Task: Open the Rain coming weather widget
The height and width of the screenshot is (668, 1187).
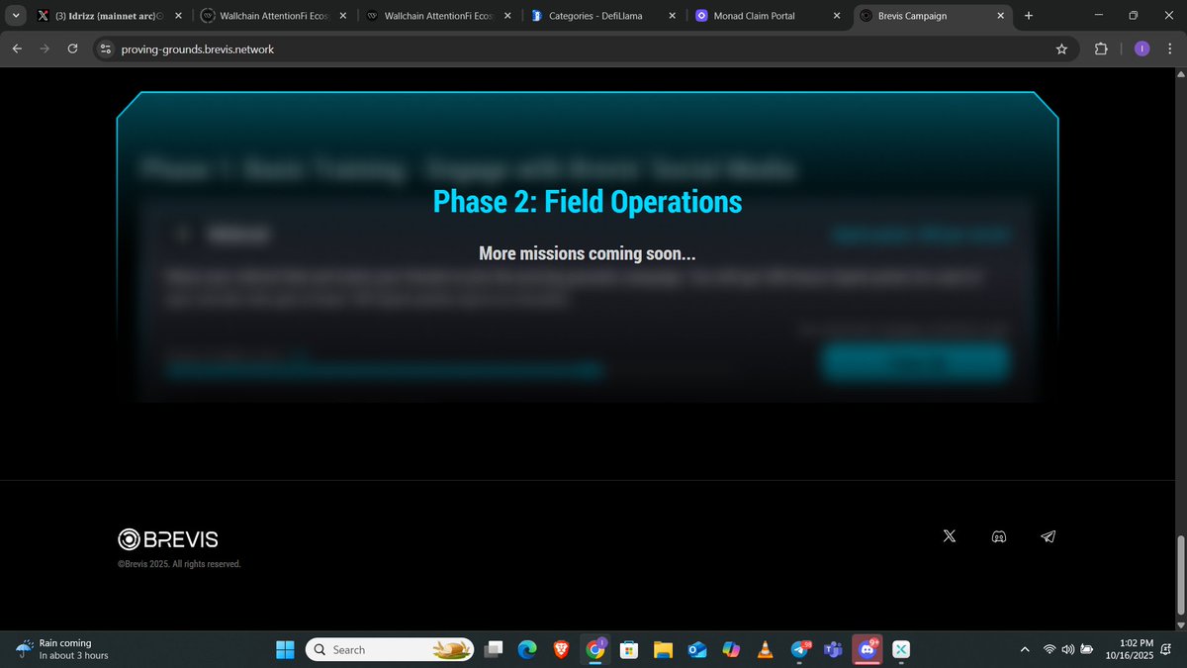Action: pyautogui.click(x=61, y=649)
